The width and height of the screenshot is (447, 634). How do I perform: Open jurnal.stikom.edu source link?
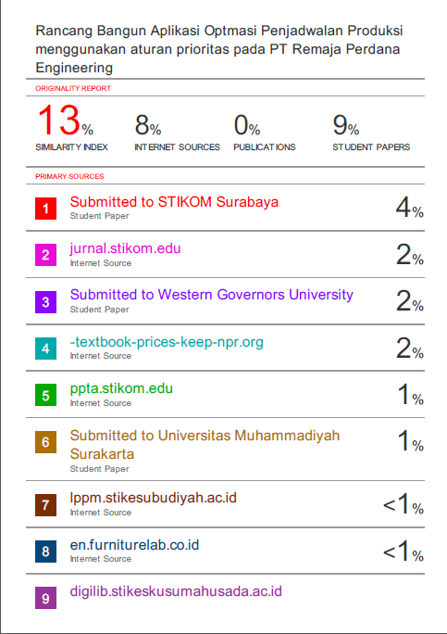click(x=125, y=248)
